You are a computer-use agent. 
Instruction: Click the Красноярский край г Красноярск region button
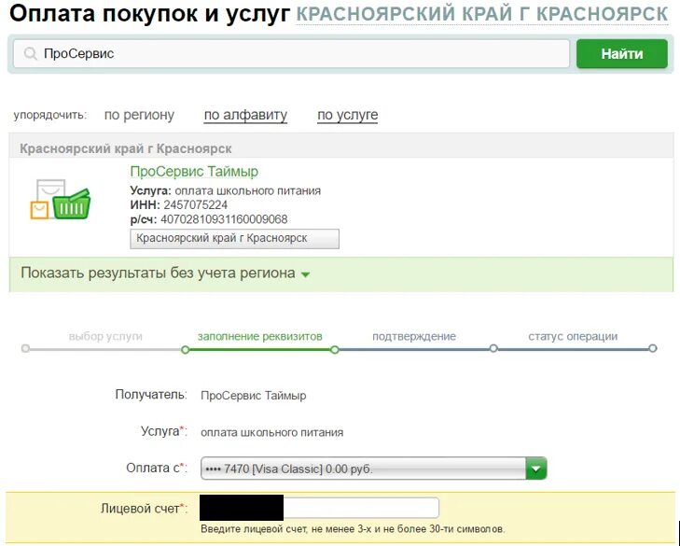coord(235,239)
